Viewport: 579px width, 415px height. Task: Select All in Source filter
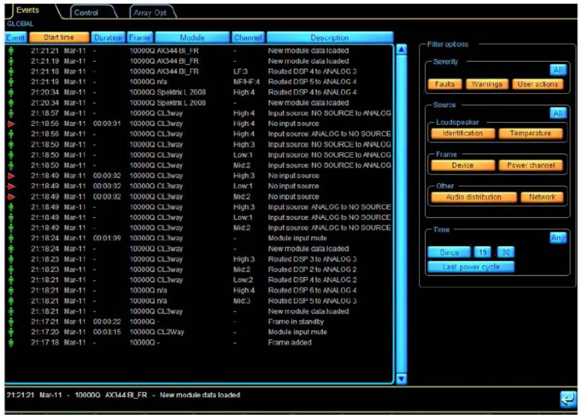click(557, 113)
